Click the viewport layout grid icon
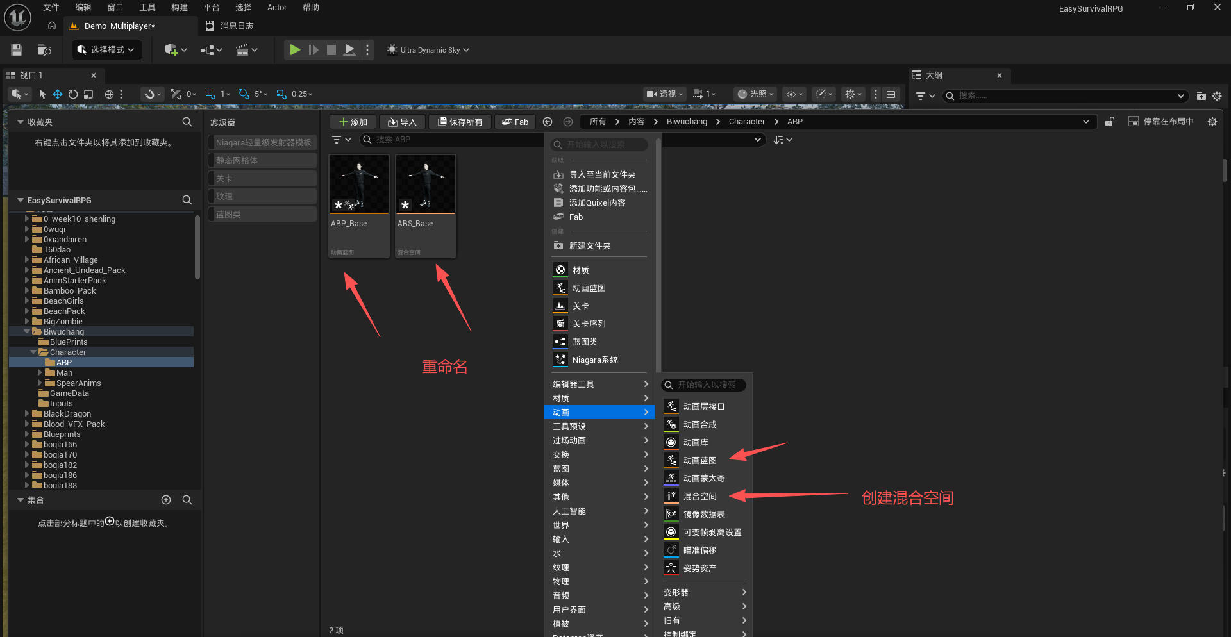Screen dimensions: 1231x637 pos(891,94)
